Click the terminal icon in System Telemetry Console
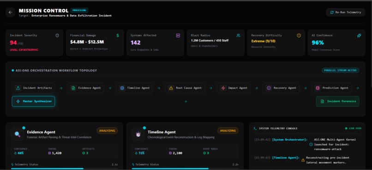This screenshot has height=170, width=372. (x=255, y=129)
